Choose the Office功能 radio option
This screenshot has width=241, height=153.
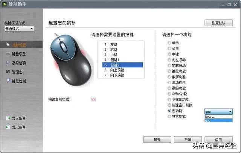169,94
